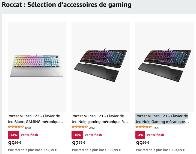This screenshot has height=154, width=196.
Task: Click the -4% discount badge
Action: pos(140,135)
